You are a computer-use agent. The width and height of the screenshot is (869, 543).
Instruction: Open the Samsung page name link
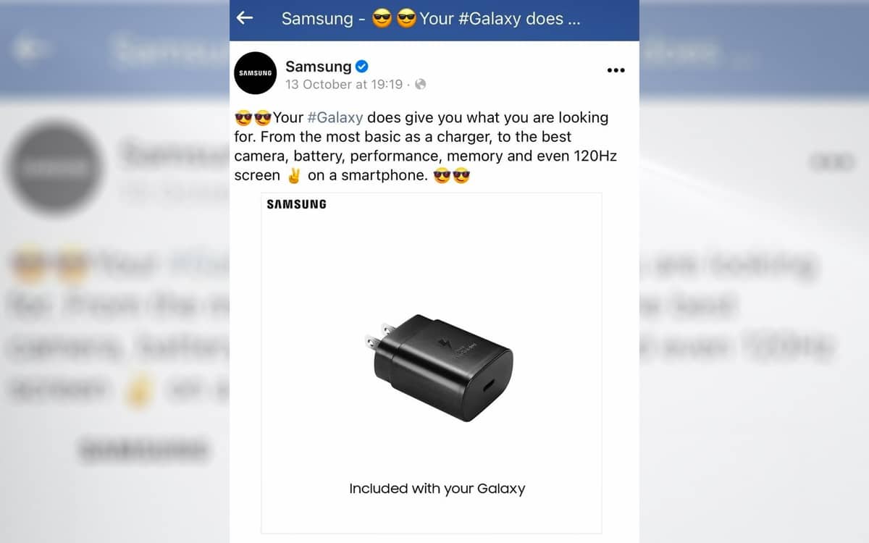click(x=319, y=67)
